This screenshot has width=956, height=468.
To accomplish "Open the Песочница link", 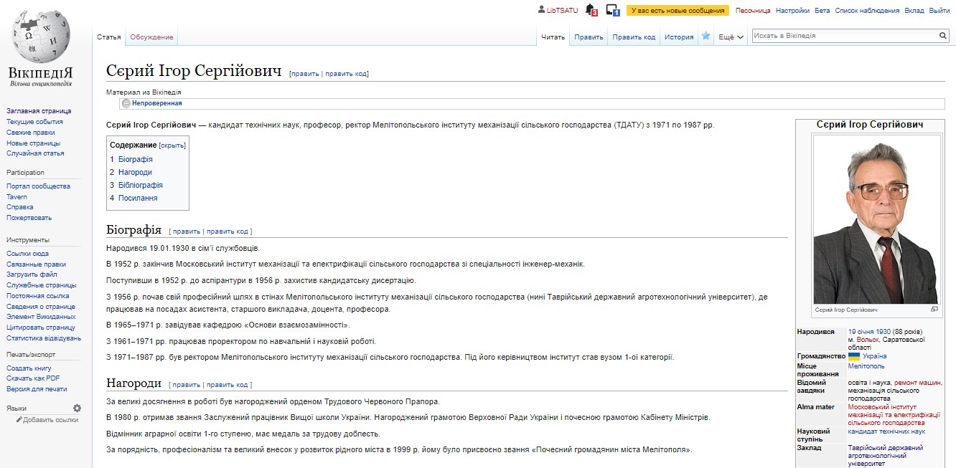I will pyautogui.click(x=753, y=10).
